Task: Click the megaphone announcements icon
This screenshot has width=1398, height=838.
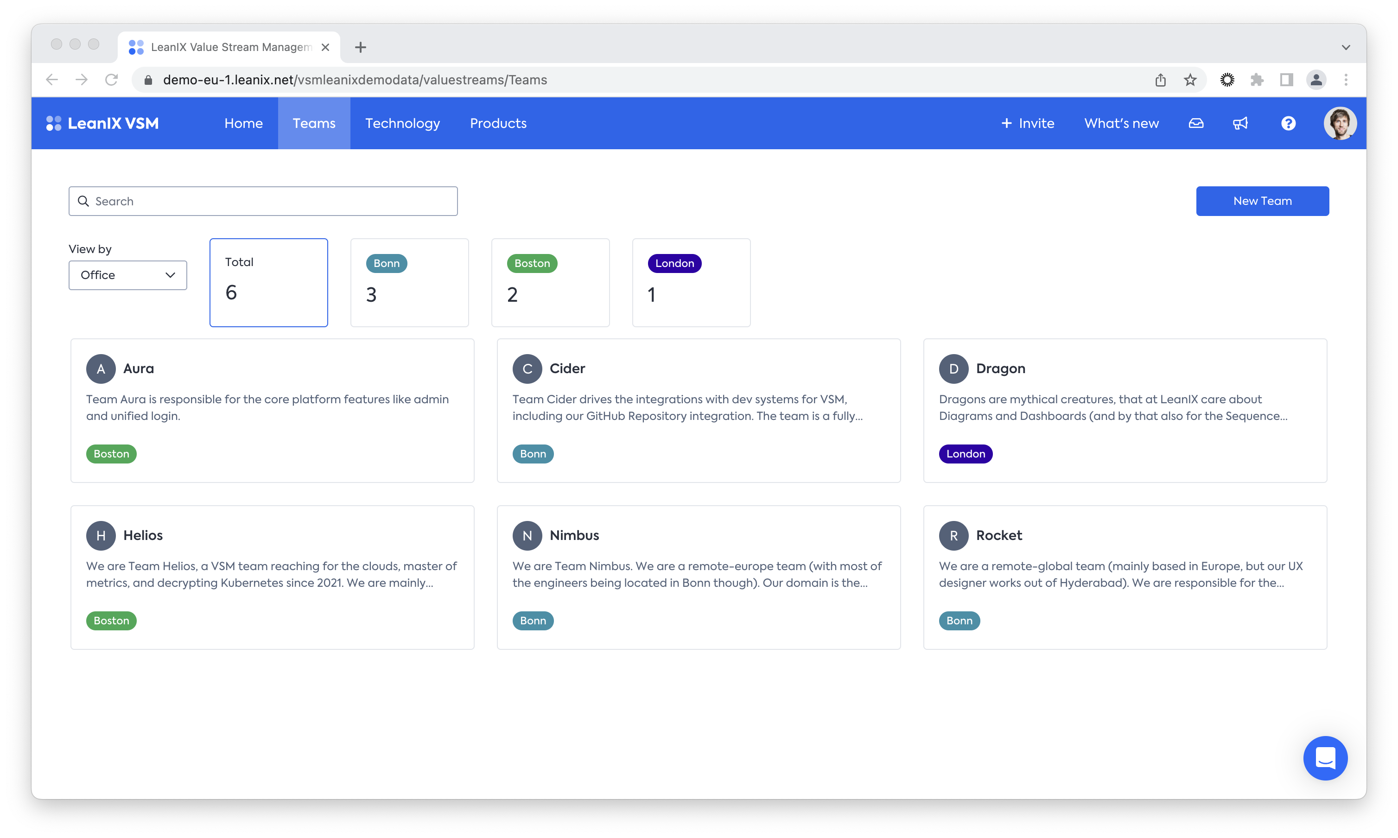Action: click(1240, 123)
